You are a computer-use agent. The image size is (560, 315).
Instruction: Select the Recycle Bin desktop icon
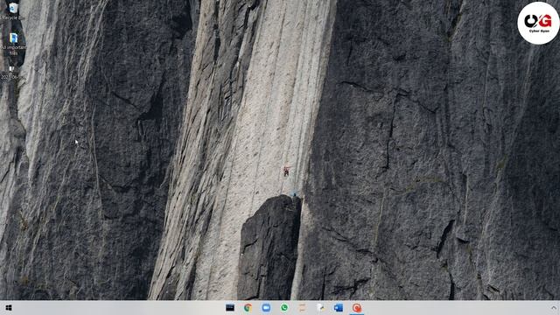click(x=13, y=10)
